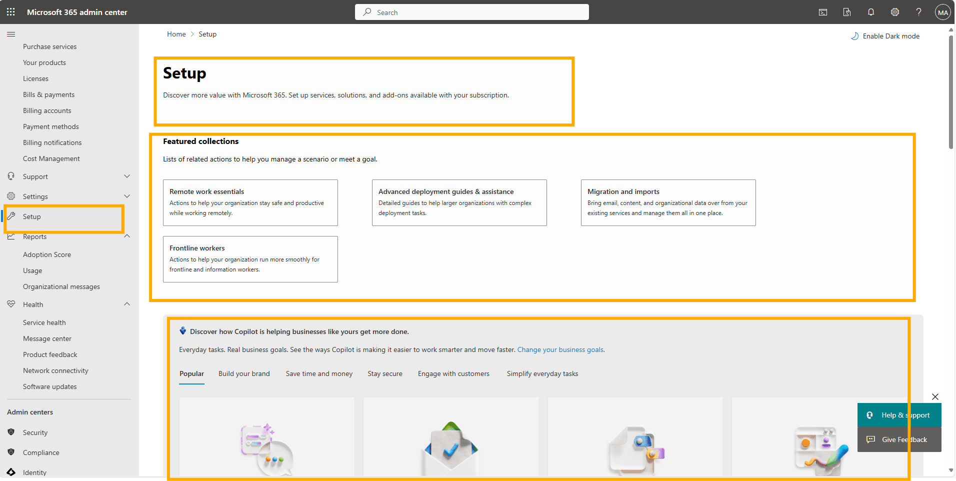Click the Give Feedback button

pos(898,439)
